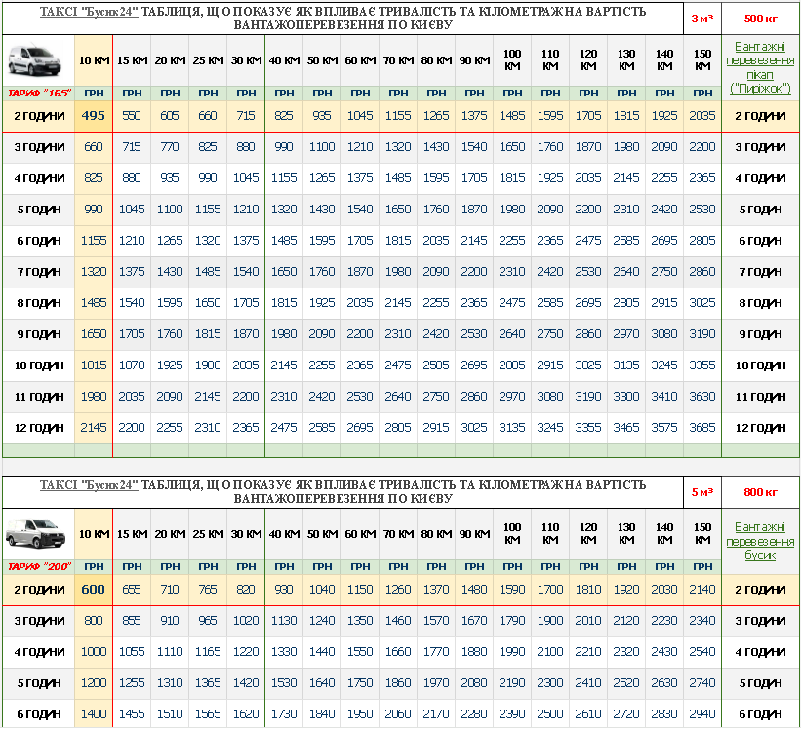Select the 3630 price cell

click(701, 397)
